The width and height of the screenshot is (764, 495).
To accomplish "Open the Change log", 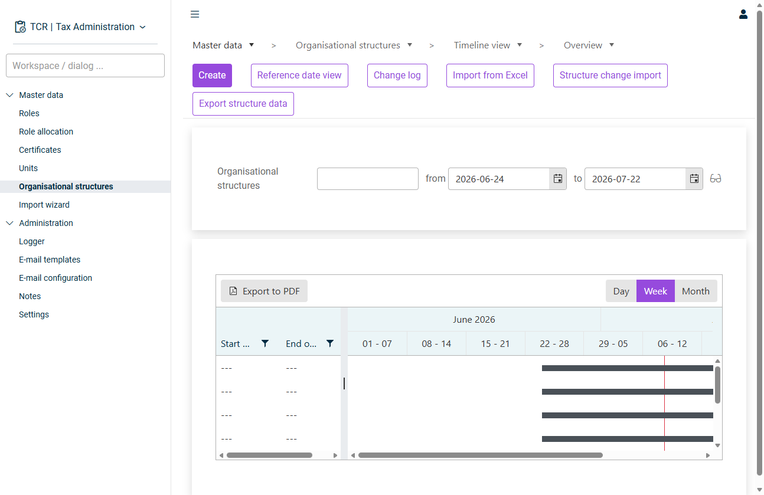I will [x=397, y=76].
